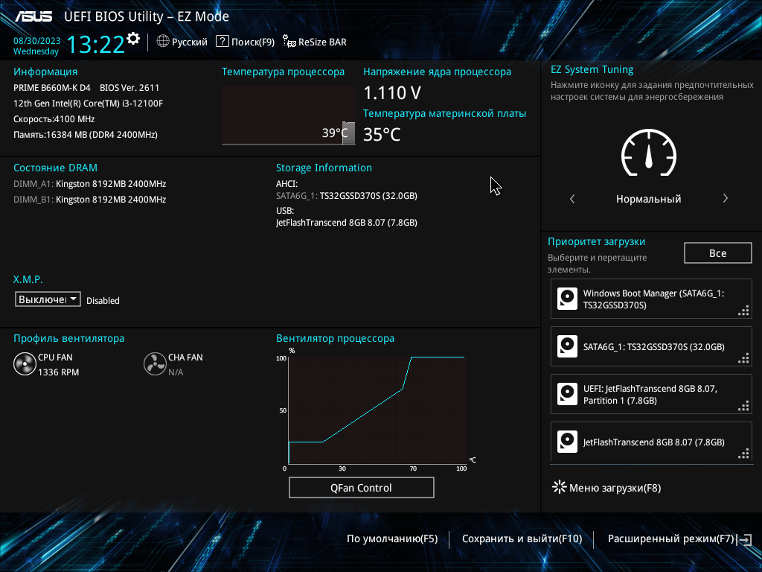Screen dimensions: 762x572
Task: Click drag handle on SATA6G_1 TS32GSSD370S 32.0GB boot entry
Action: tap(743, 358)
